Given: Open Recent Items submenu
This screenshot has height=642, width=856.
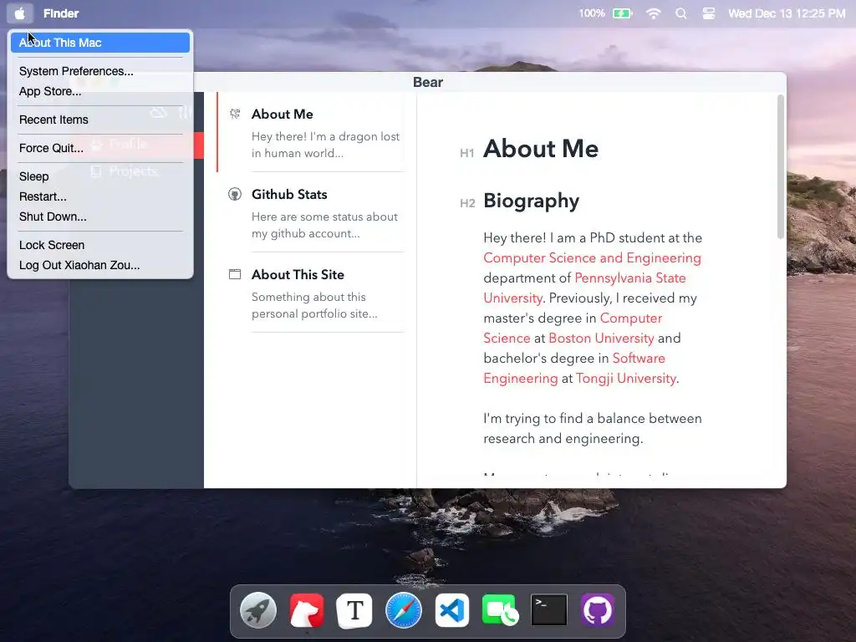Looking at the screenshot, I should [100, 120].
